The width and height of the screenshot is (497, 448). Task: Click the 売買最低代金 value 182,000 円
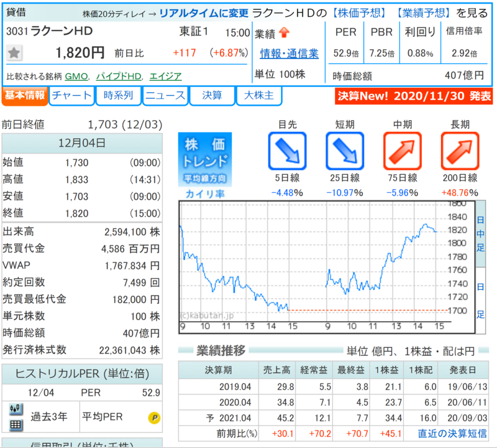(x=136, y=299)
